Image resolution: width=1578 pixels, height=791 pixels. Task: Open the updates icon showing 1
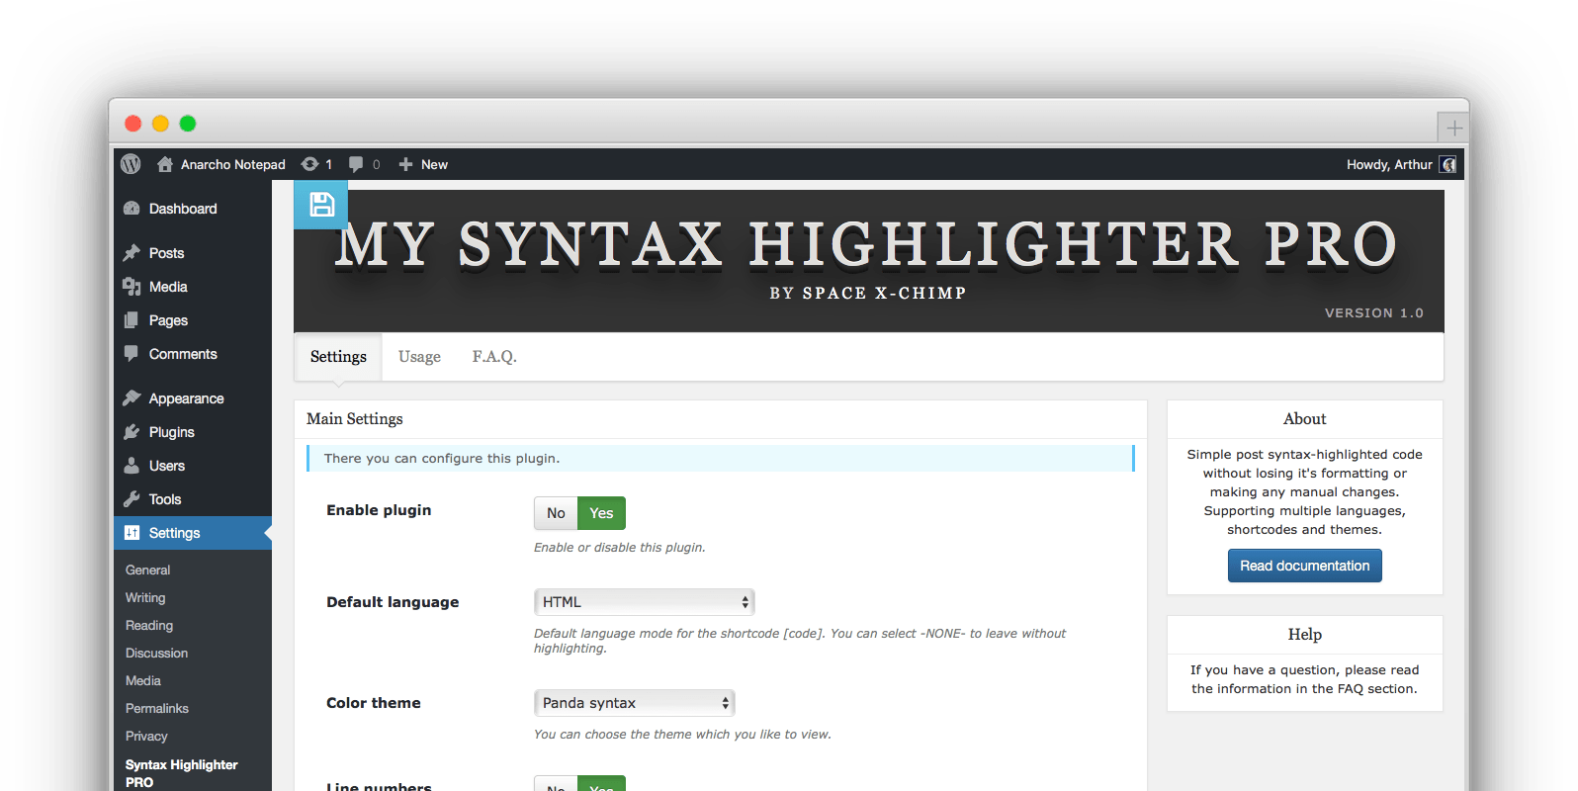[310, 164]
